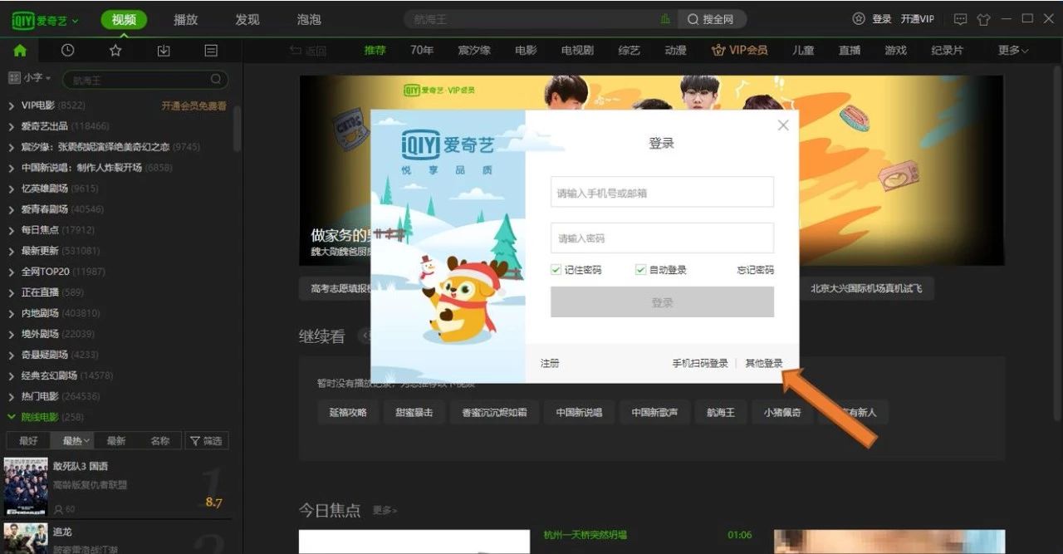Switch to the 泡泡 main tab

(x=309, y=20)
